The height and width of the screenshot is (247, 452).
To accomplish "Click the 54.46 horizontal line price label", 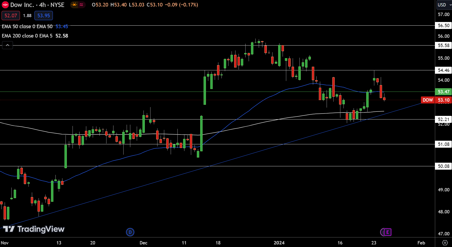I will tap(443, 70).
